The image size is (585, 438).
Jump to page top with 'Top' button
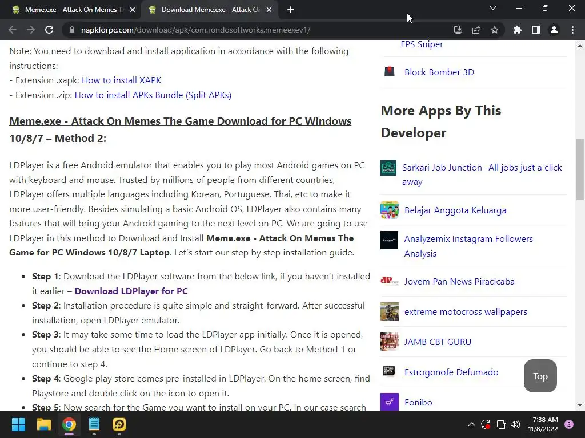click(540, 376)
